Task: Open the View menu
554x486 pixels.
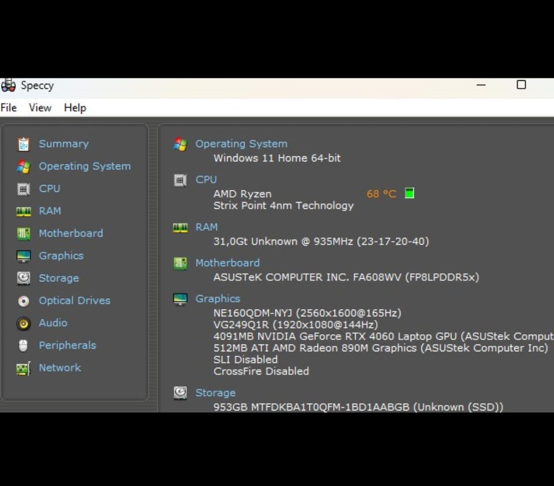Action: click(40, 107)
